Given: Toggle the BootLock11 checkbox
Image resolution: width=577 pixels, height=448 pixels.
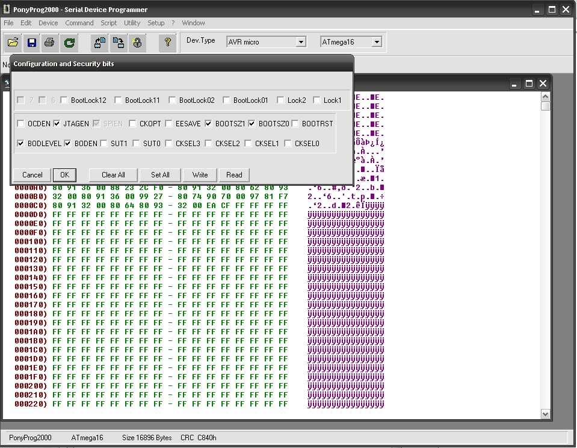Looking at the screenshot, I should 118,100.
